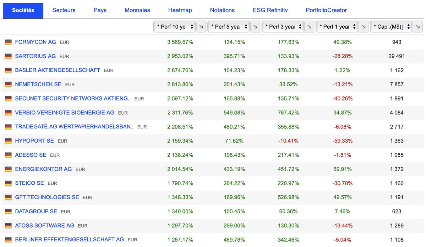
Task: Open TRADEGATE AG WERTPAPIERHANDELSBAN.. link
Action: [x=74, y=126]
